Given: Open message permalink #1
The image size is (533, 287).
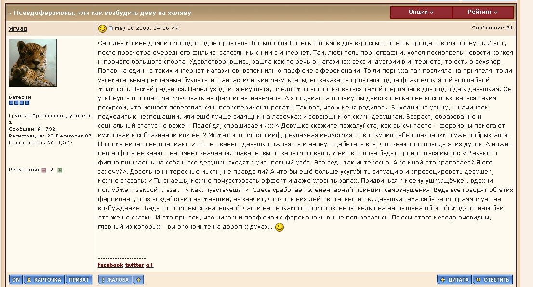Looking at the screenshot, I should coord(509,28).
